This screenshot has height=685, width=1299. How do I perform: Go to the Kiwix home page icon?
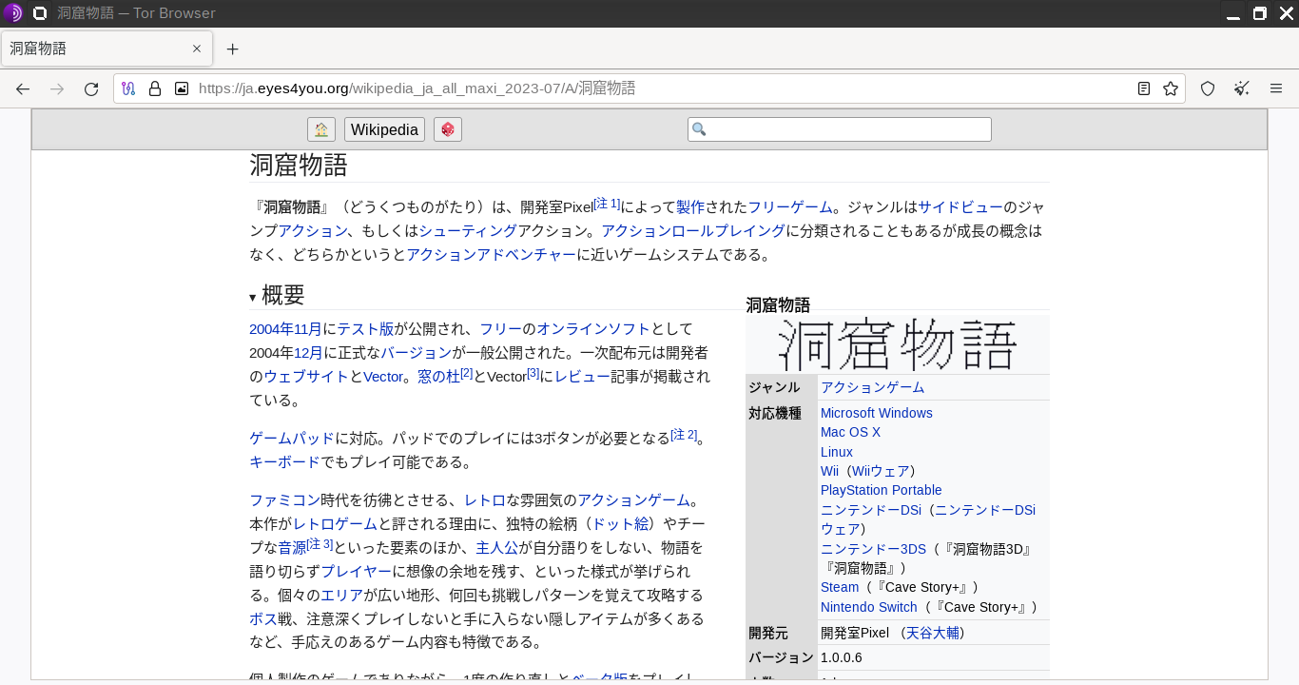point(321,129)
